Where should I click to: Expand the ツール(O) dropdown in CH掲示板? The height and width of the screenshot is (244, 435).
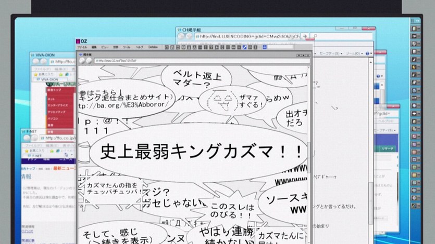tap(356, 53)
